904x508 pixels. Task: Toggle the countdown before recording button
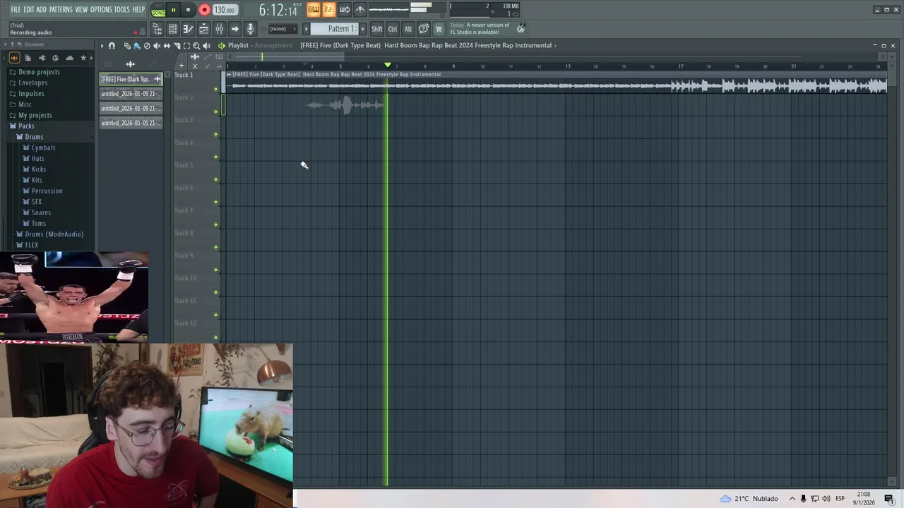point(328,9)
